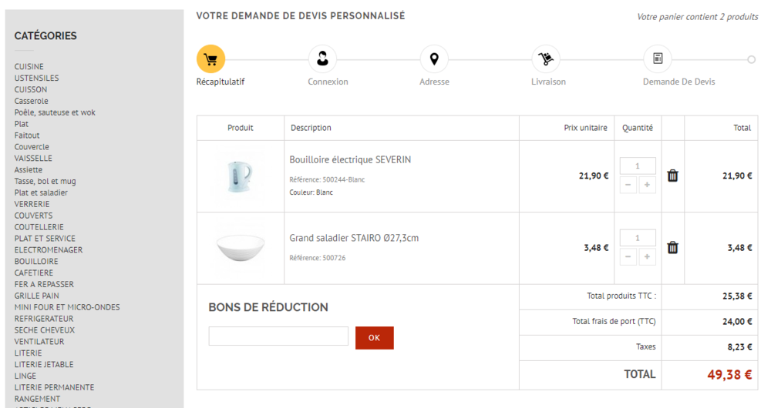Increase quantity of Grand saladier STAIRO
Screen dimensions: 771x408
647,256
